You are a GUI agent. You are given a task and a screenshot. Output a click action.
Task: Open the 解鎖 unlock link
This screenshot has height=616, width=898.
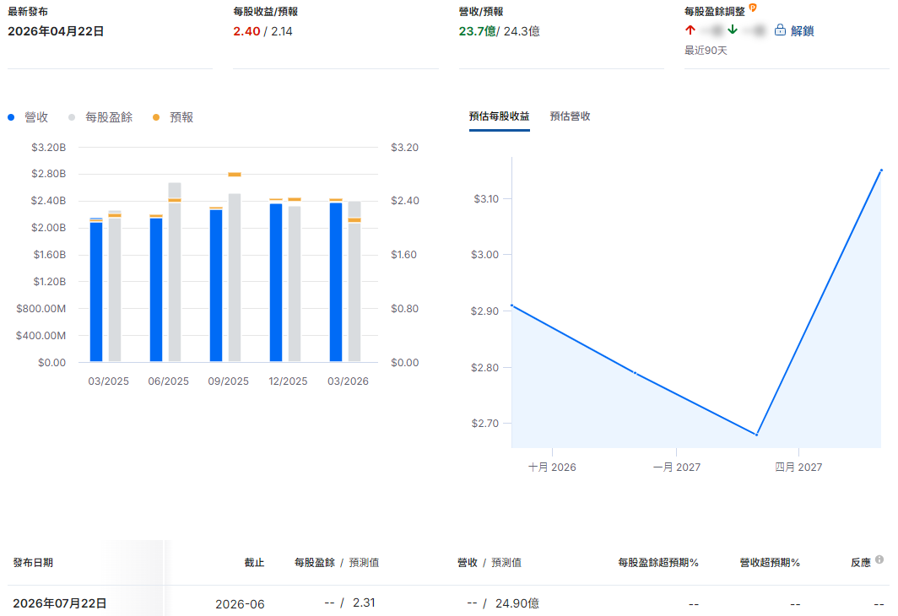tap(802, 31)
